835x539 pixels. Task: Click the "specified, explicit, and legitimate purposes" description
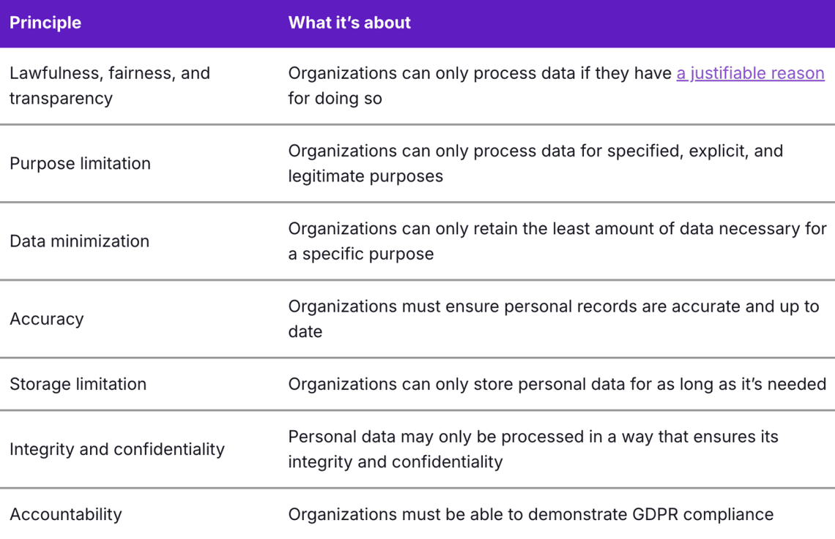click(535, 163)
